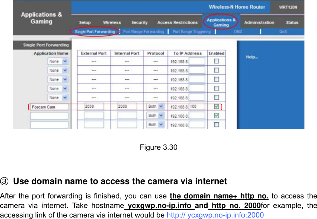Expand the second Application Name None dropdown
317x219 pixels.
coord(58,70)
